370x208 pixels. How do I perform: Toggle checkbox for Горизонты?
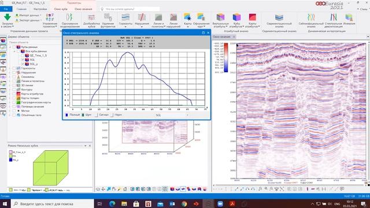(x=14, y=68)
